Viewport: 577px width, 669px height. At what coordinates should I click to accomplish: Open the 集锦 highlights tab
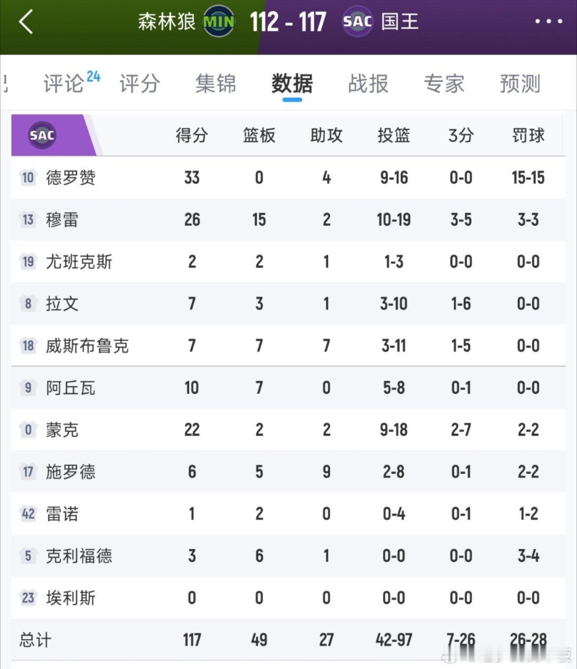pos(215,84)
